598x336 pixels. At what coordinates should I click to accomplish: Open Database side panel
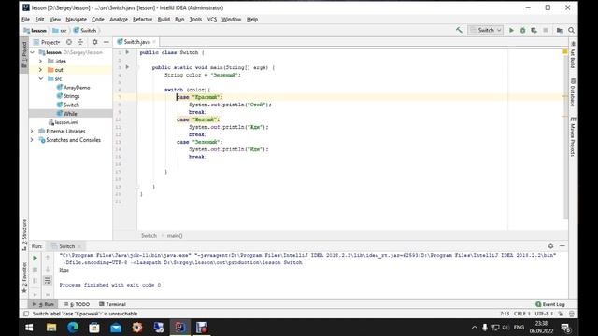click(x=573, y=92)
